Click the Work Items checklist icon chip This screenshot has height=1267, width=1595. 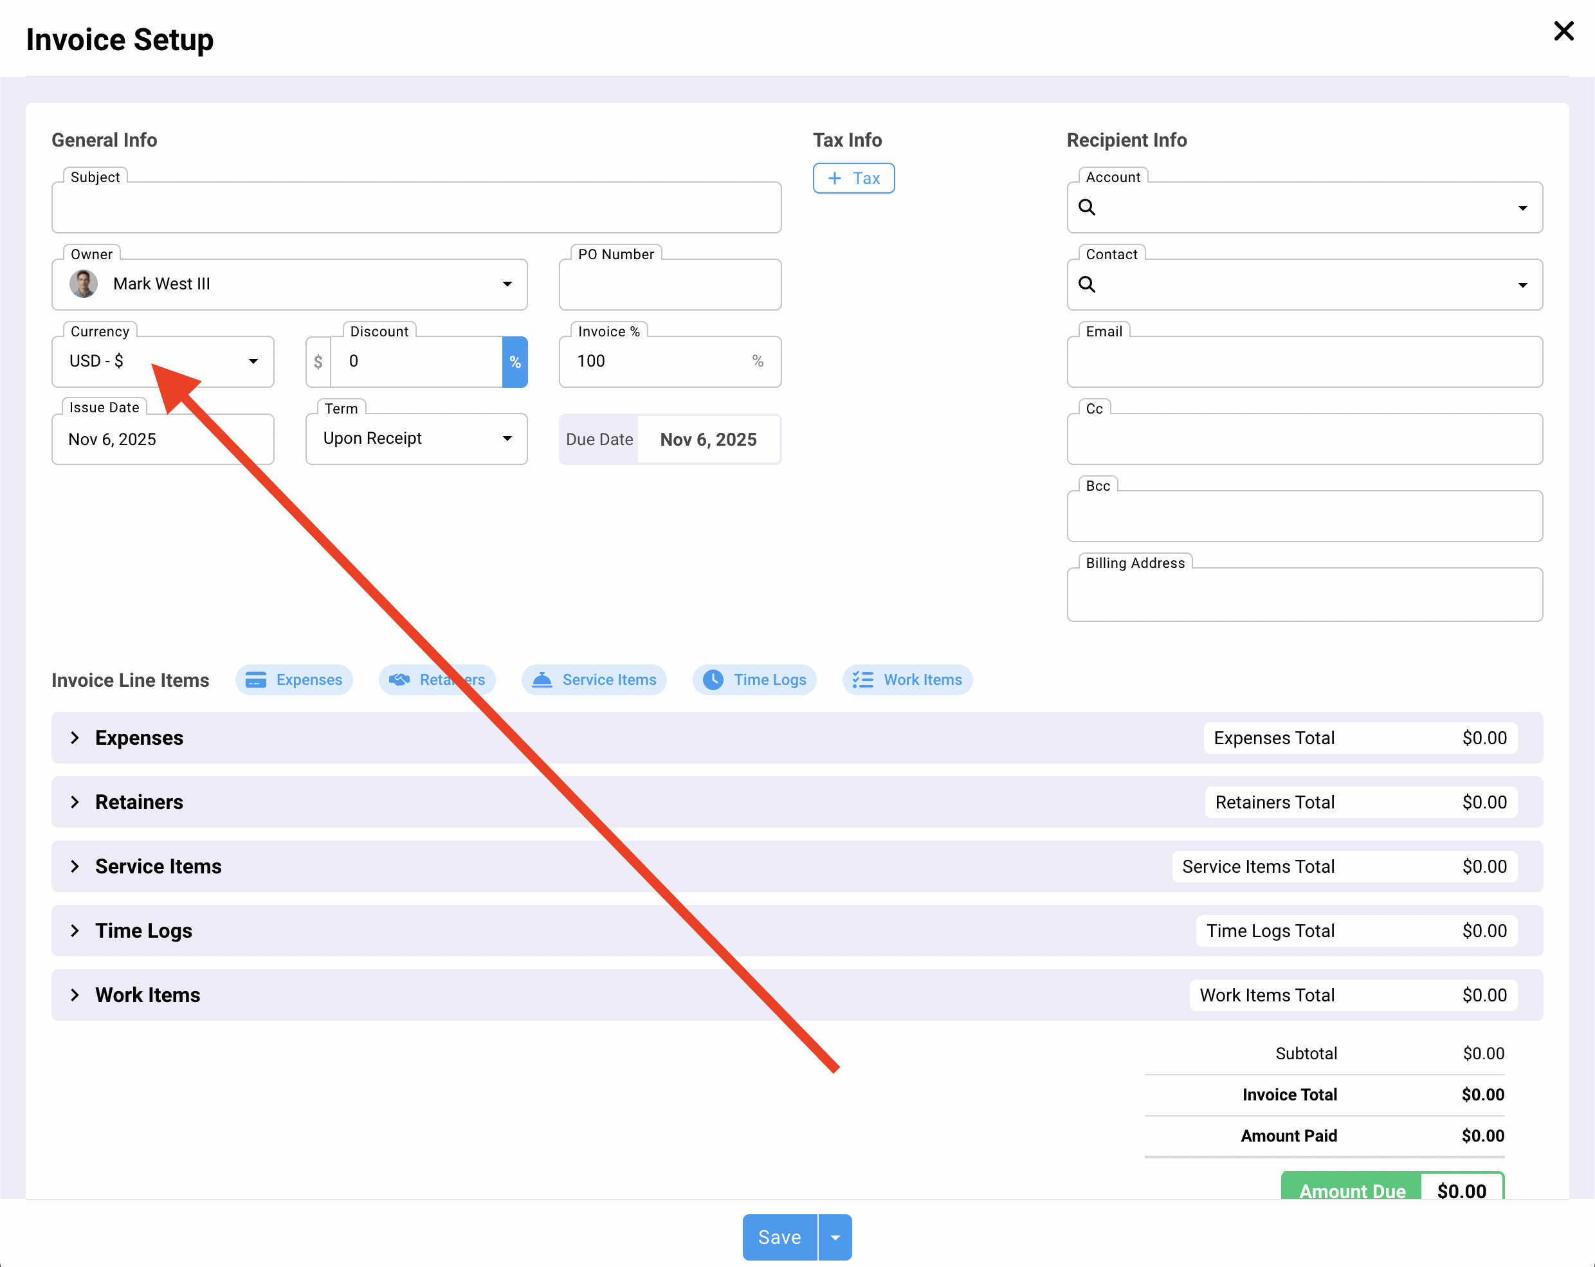907,680
